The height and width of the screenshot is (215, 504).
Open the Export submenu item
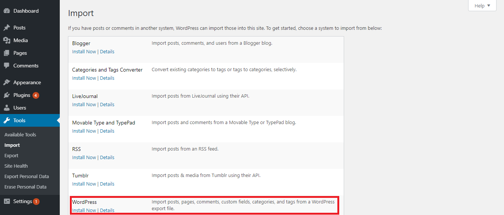[11, 155]
